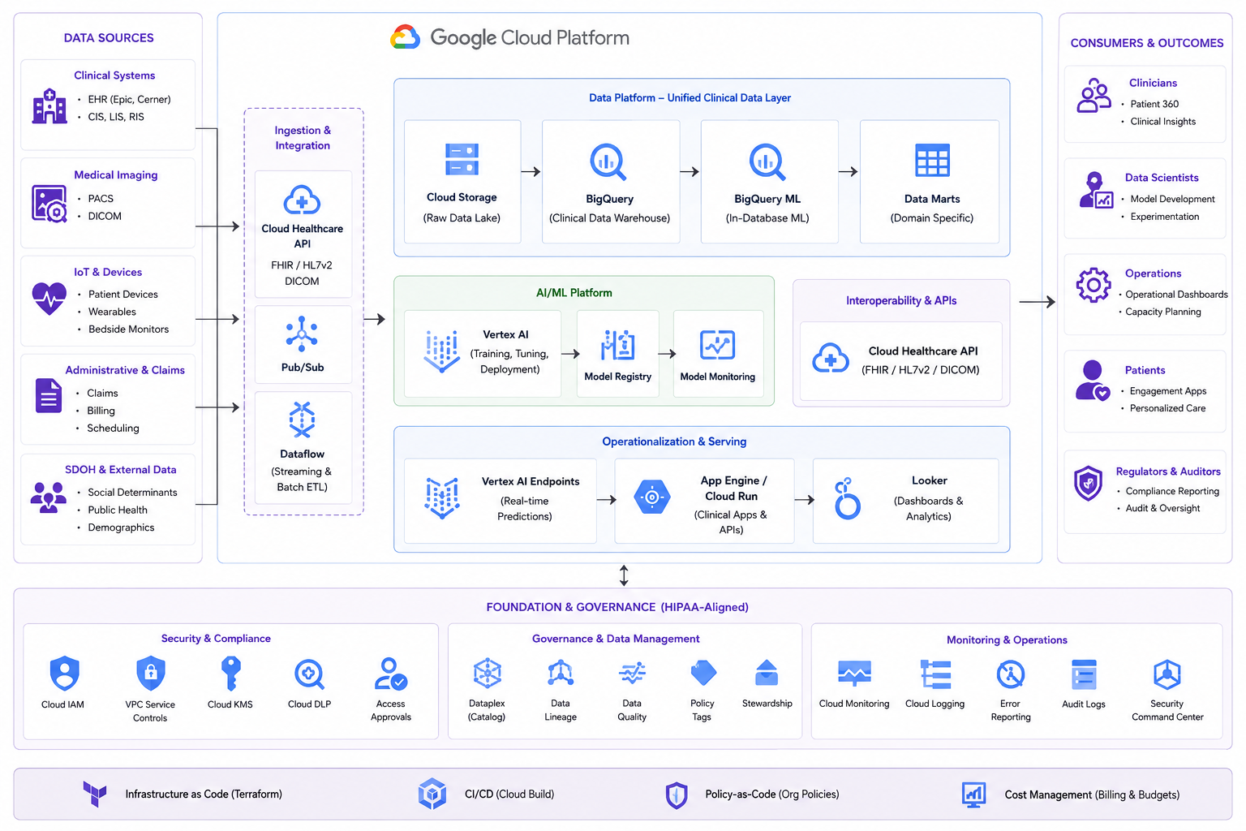Select the Access Approvals icon
Image resolution: width=1246 pixels, height=831 pixels.
(x=390, y=674)
